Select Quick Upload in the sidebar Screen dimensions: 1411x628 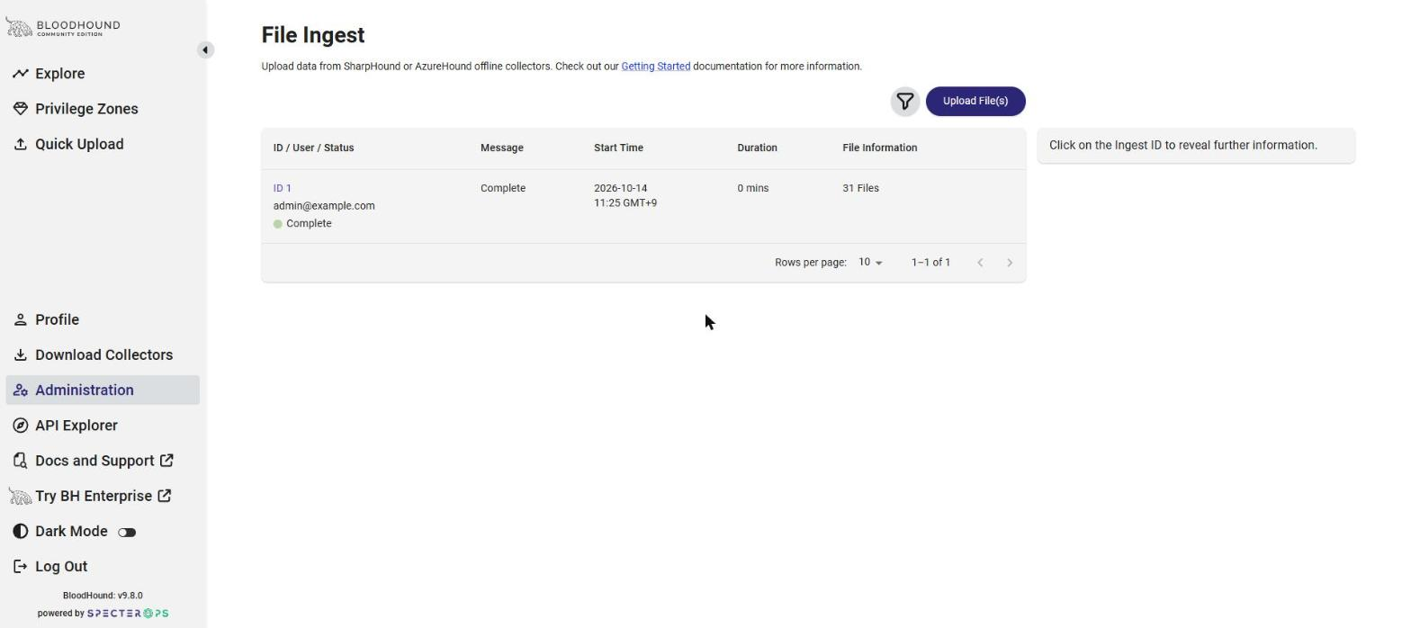point(79,144)
